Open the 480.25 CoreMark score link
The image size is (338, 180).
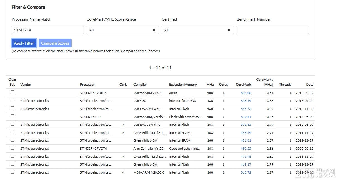click(x=246, y=149)
